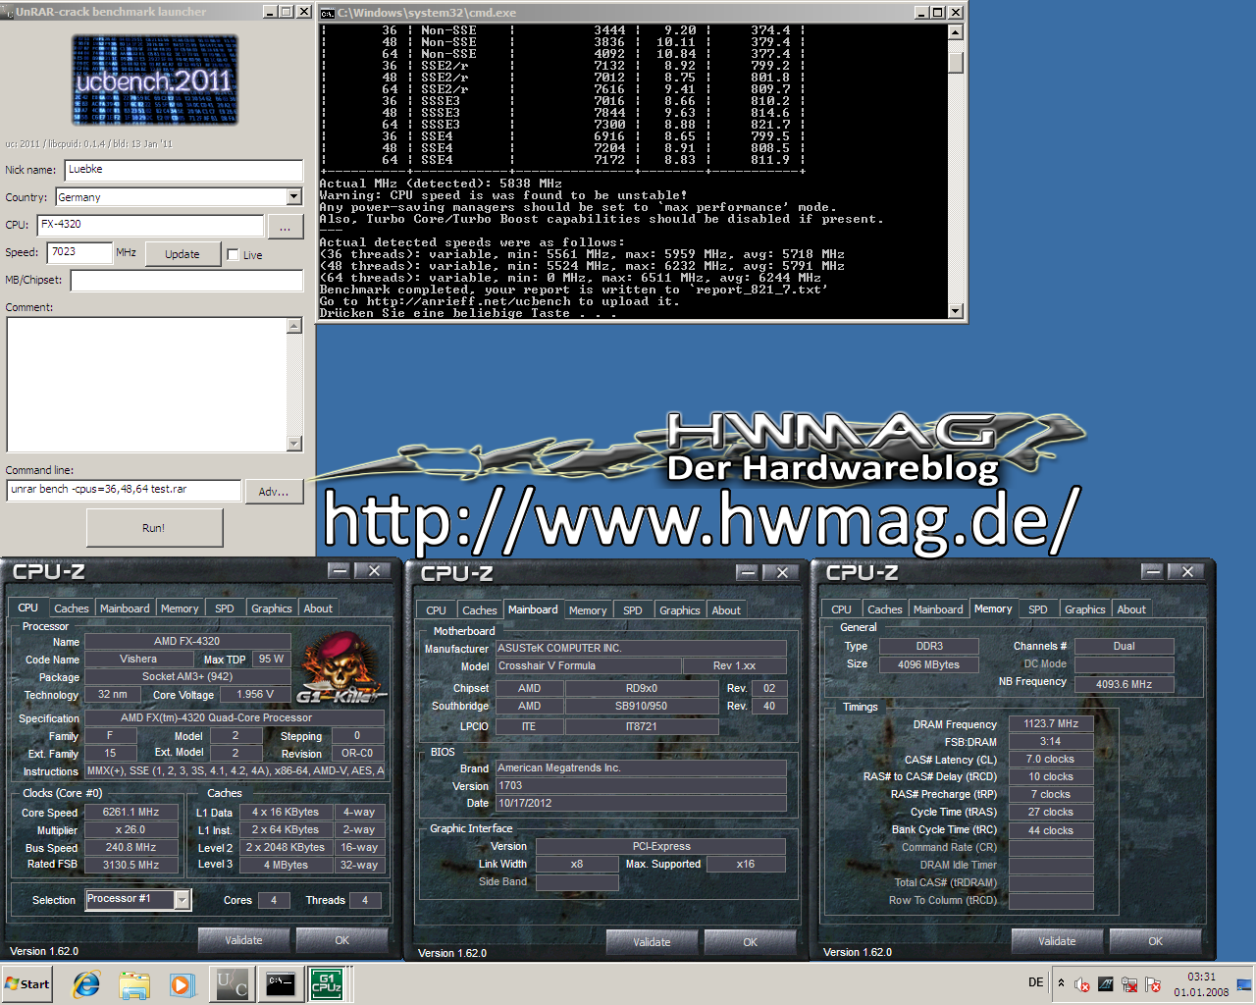
Task: Launch Windows Media Player from taskbar
Action: (182, 984)
